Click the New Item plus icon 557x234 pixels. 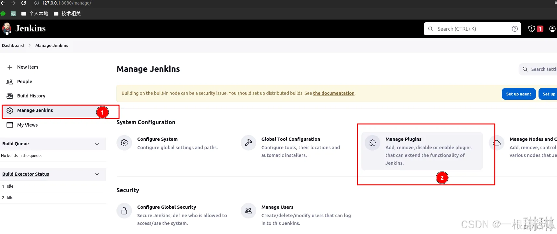point(10,67)
